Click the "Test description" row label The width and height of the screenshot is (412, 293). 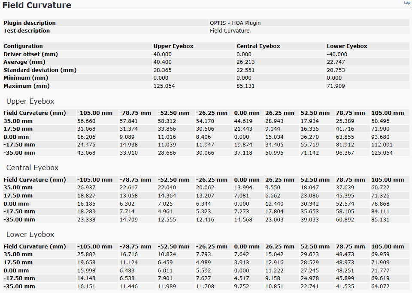tap(27, 31)
